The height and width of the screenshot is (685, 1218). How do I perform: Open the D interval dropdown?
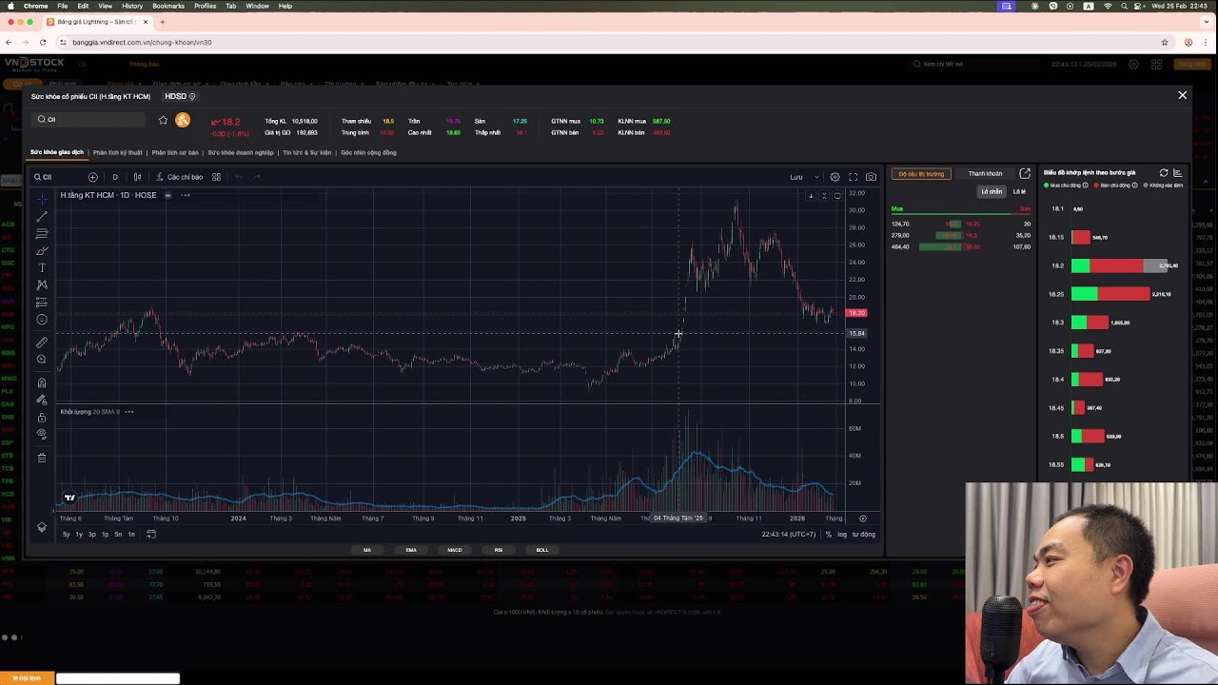(x=115, y=177)
